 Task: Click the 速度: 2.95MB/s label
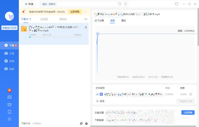(x=186, y=31)
